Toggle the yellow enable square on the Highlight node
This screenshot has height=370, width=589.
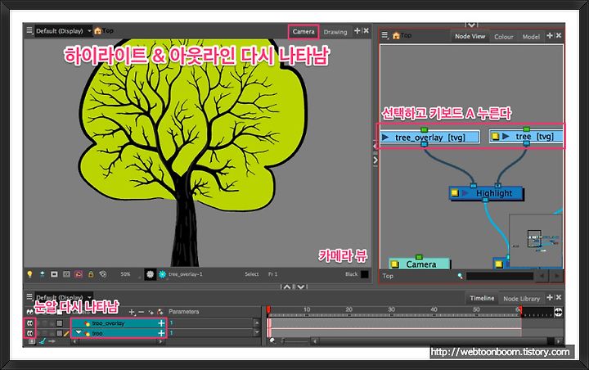coord(455,193)
